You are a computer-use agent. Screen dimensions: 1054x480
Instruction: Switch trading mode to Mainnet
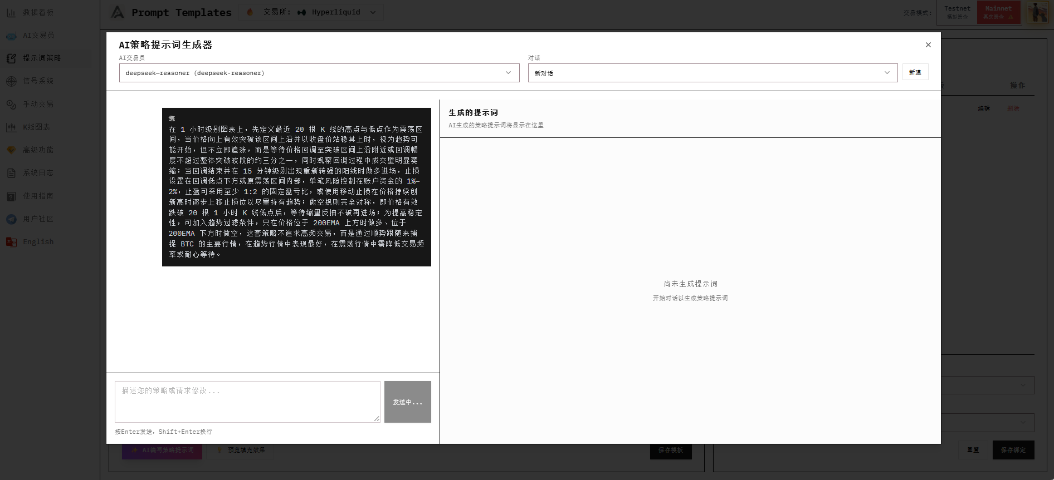click(998, 12)
